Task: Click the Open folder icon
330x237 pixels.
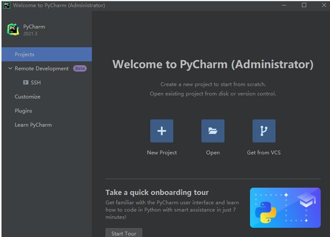Action: (x=213, y=131)
